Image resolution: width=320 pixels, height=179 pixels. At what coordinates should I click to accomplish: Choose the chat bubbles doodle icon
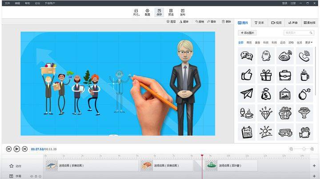[246, 56]
